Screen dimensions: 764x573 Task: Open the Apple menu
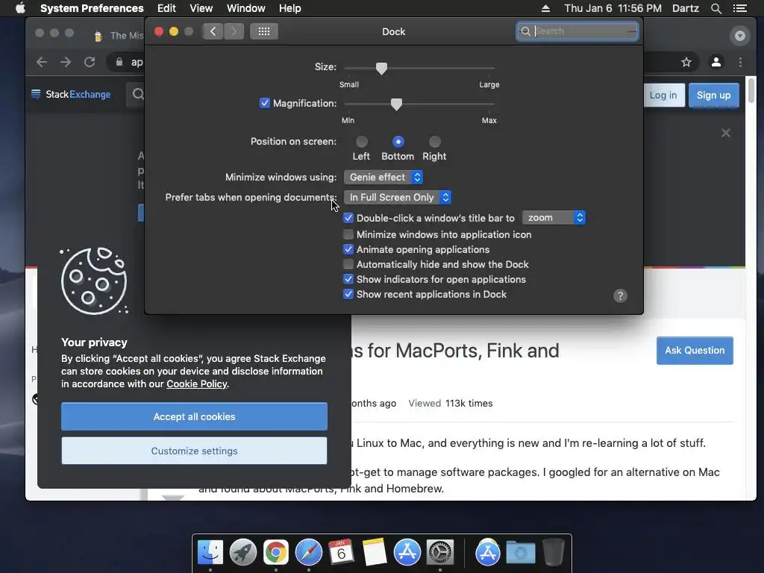pyautogui.click(x=20, y=8)
